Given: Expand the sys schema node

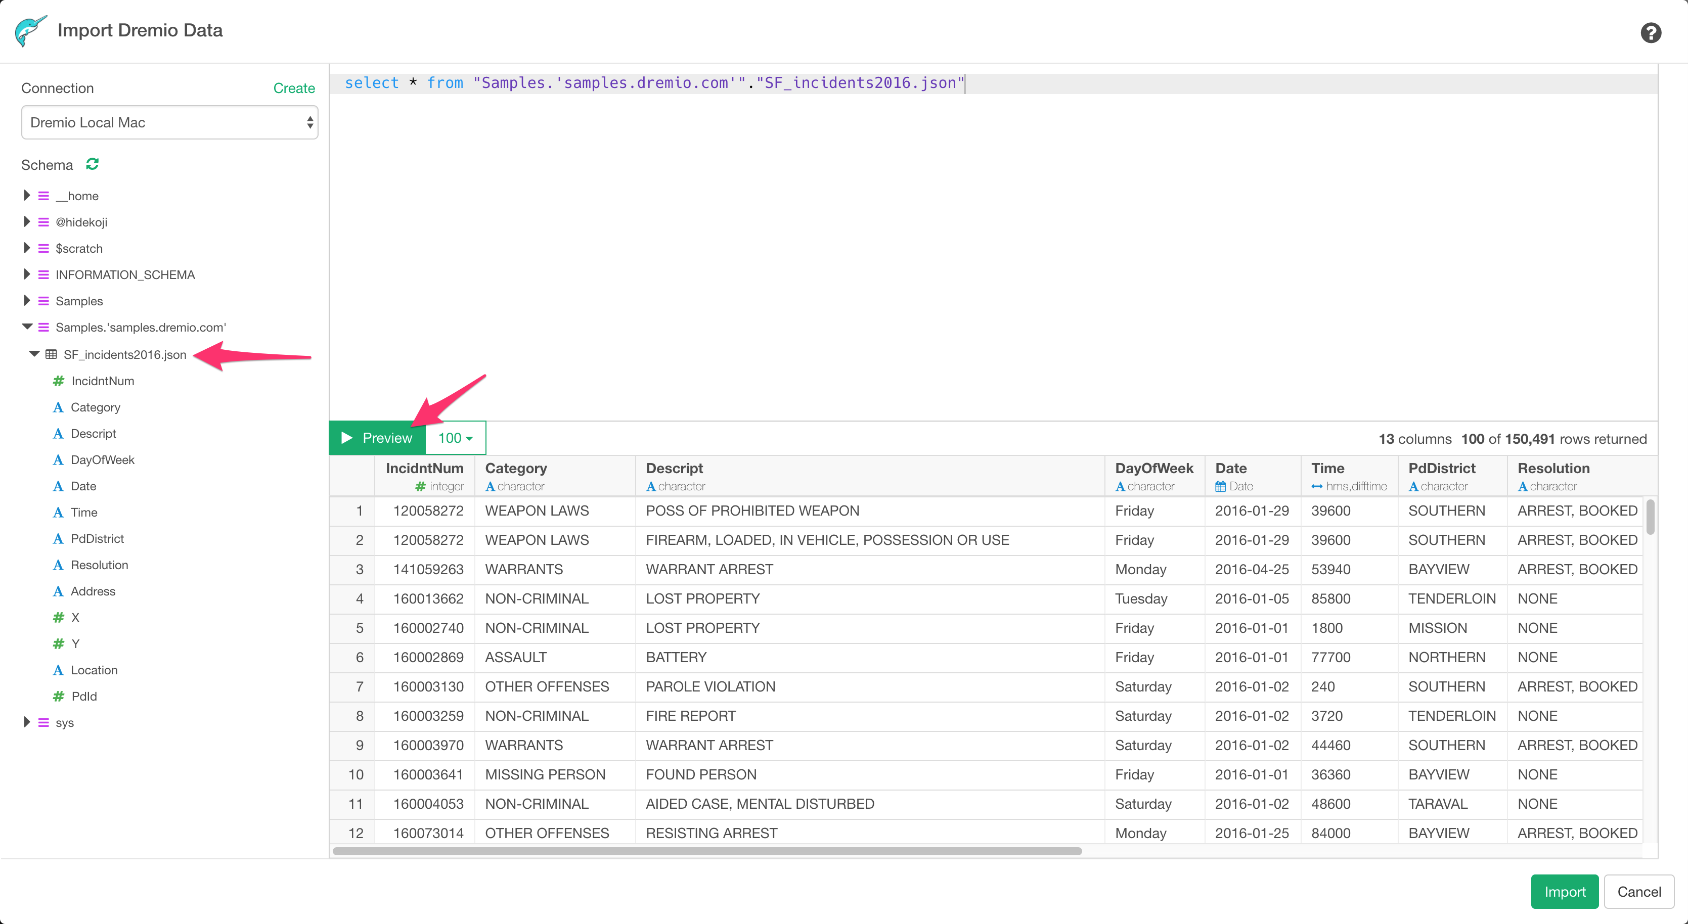Looking at the screenshot, I should 27,722.
